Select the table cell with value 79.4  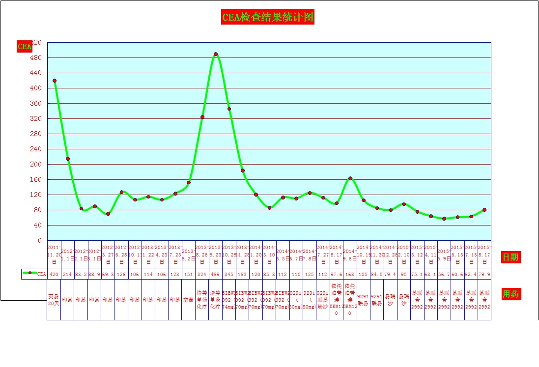point(390,274)
